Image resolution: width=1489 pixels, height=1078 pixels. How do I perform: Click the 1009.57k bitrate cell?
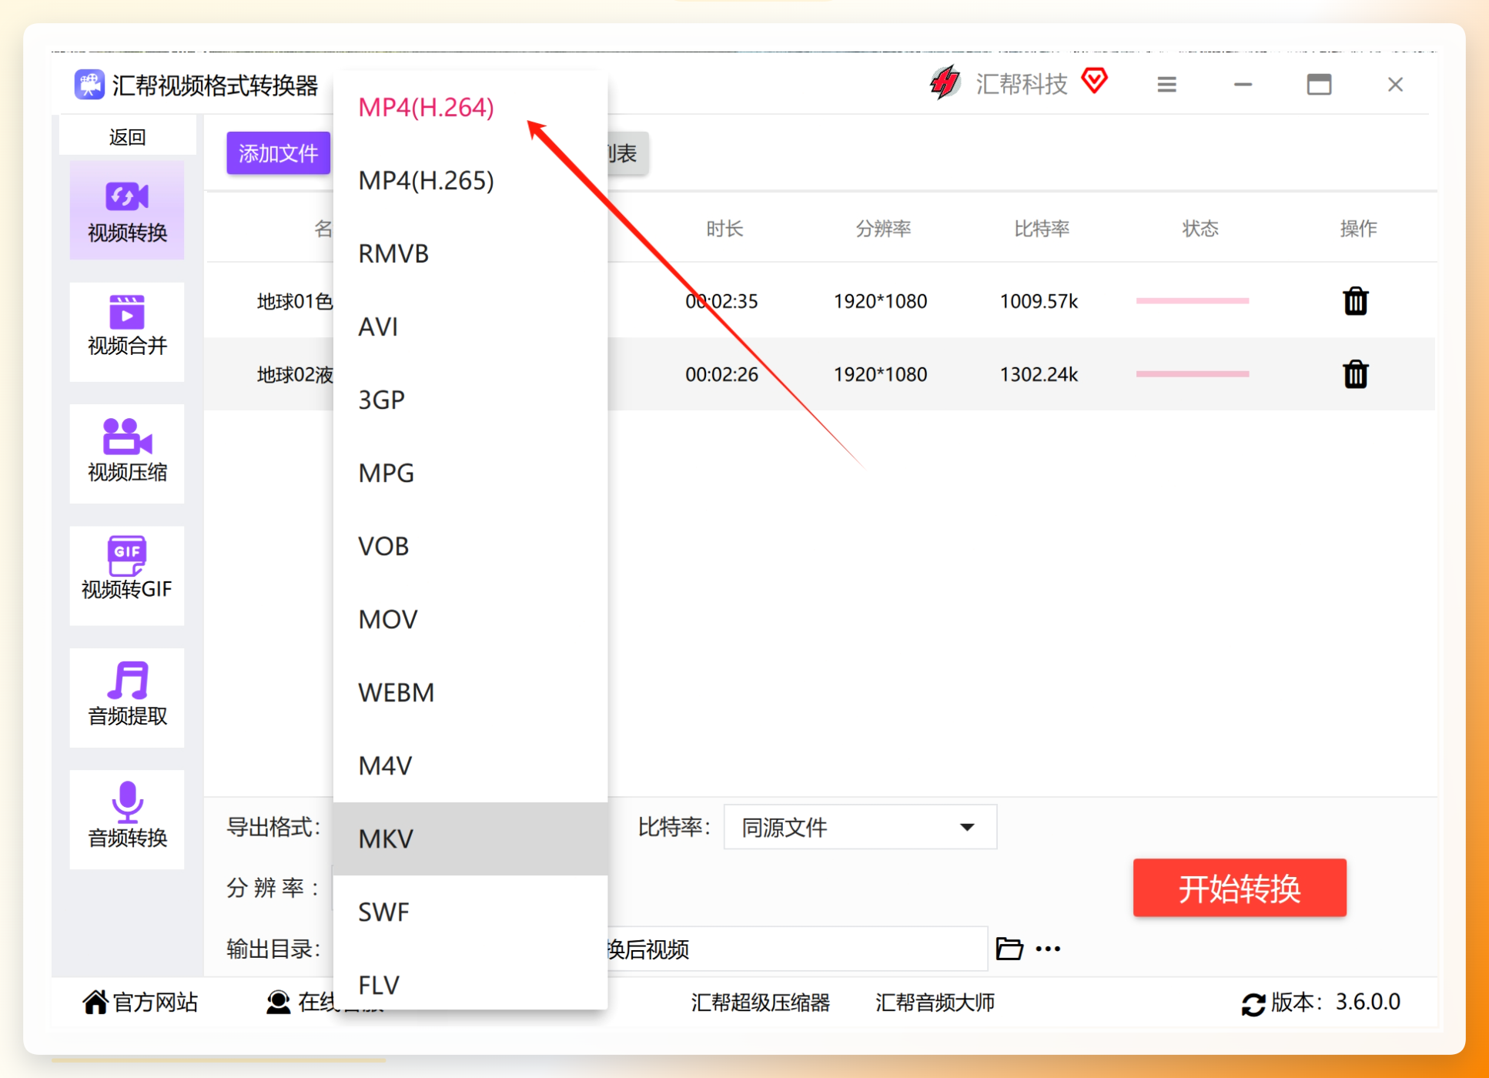coord(1038,301)
